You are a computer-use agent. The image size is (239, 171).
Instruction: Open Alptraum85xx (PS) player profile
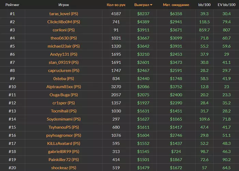pos(64,87)
